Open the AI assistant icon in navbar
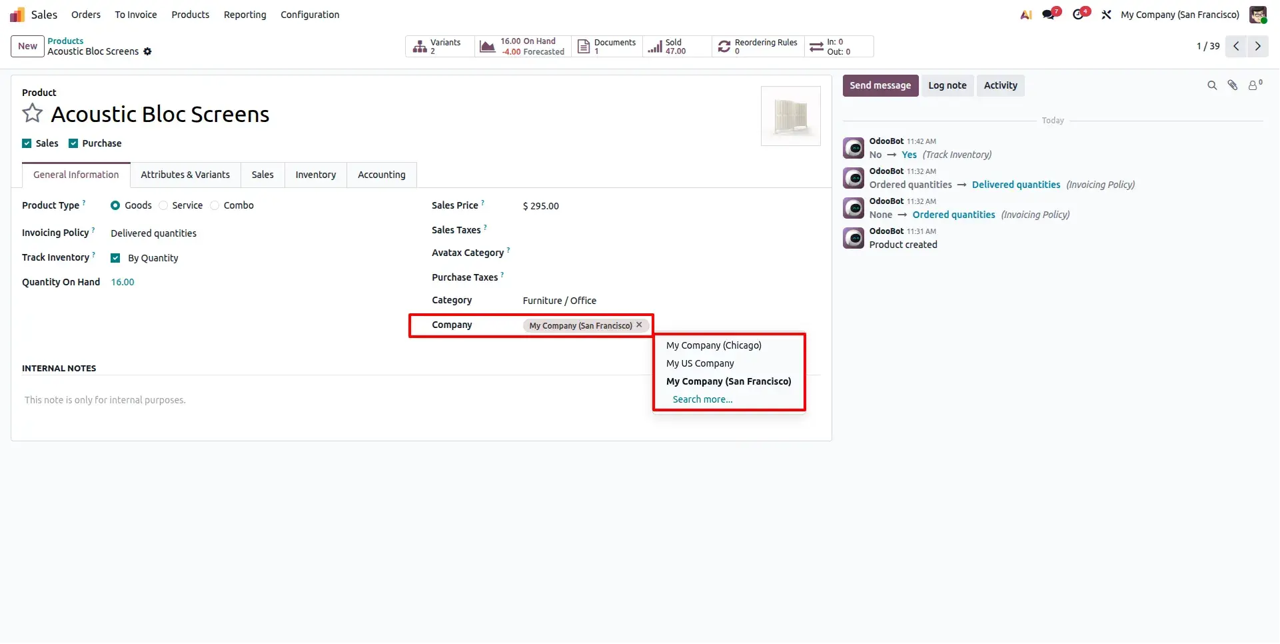 pos(1026,15)
